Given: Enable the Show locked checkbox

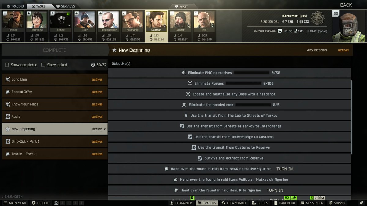Looking at the screenshot, I should tap(43, 65).
